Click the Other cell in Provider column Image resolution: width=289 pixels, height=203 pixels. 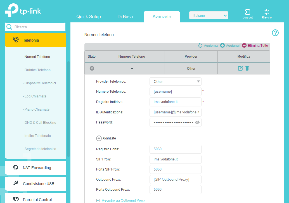coord(191,69)
